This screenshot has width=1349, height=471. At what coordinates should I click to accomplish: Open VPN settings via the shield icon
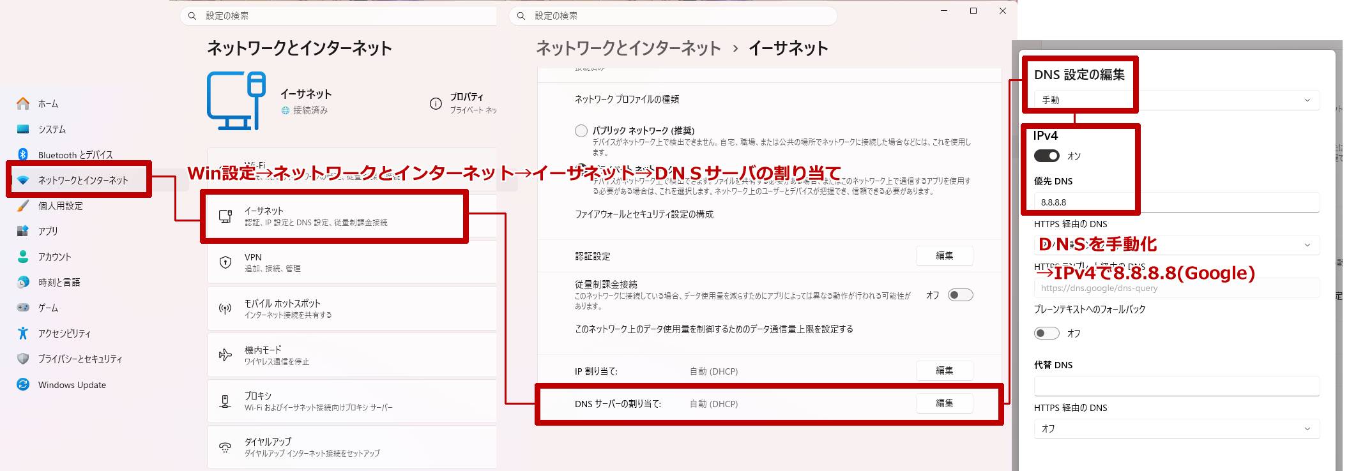(225, 262)
